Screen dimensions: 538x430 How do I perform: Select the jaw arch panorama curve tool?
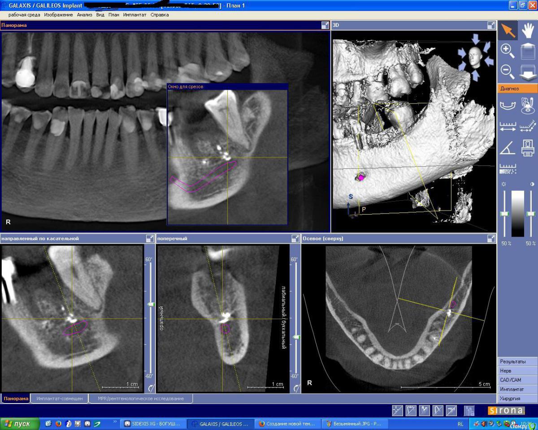(508, 106)
